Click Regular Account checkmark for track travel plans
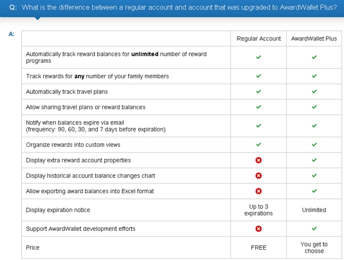Image resolution: width=344 pixels, height=260 pixels. [259, 91]
